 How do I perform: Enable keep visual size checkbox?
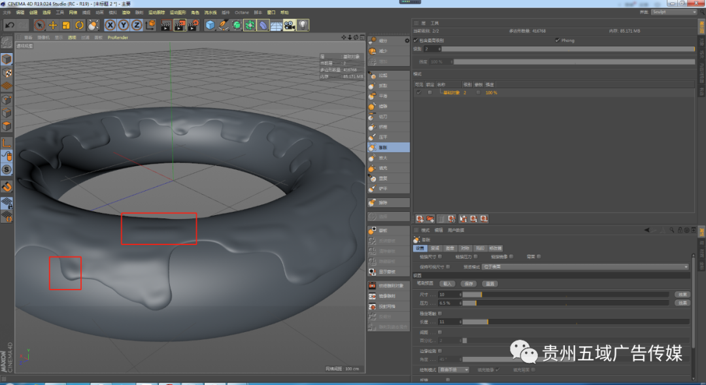point(448,267)
